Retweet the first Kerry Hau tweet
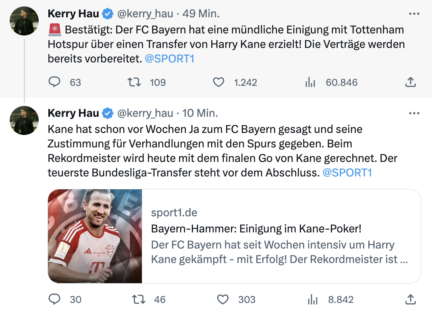This screenshot has height=315, width=432. tap(134, 82)
